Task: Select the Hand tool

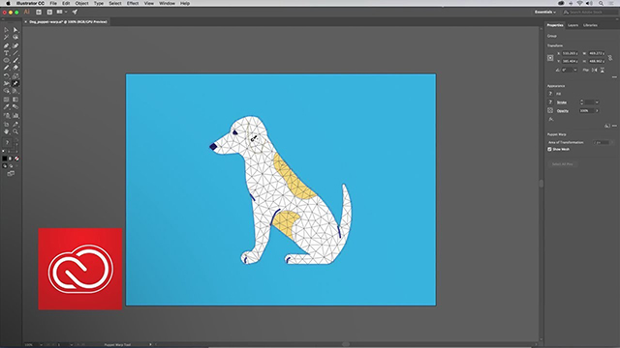Action: [7, 131]
